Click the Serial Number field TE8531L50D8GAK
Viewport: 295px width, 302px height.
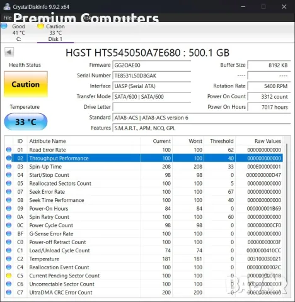tap(151, 75)
